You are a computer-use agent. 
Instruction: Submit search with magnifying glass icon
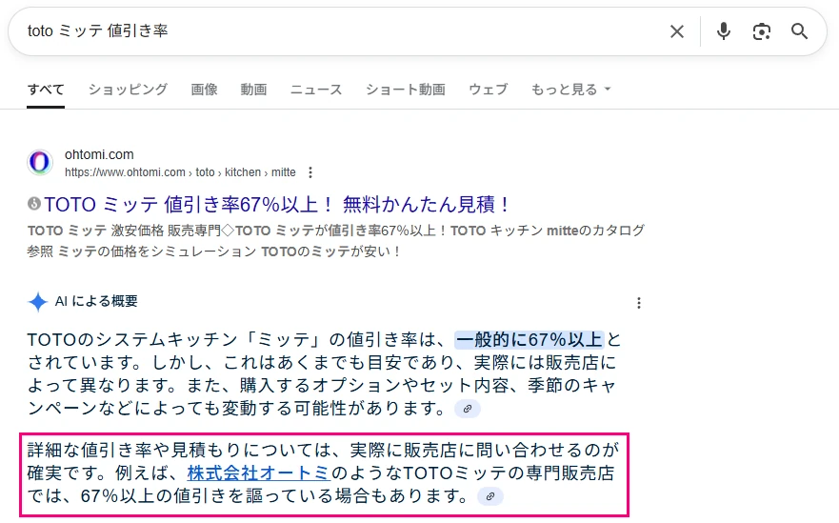point(799,31)
